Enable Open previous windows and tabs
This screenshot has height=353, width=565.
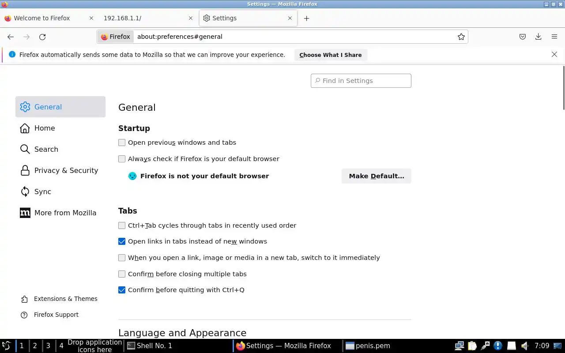pyautogui.click(x=122, y=143)
